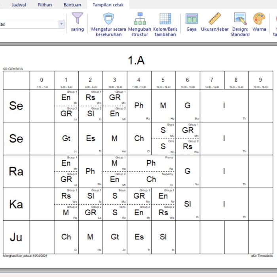Select the Design: Standard icon

240,19
